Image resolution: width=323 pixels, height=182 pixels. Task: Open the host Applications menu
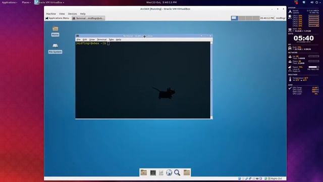point(10,3)
